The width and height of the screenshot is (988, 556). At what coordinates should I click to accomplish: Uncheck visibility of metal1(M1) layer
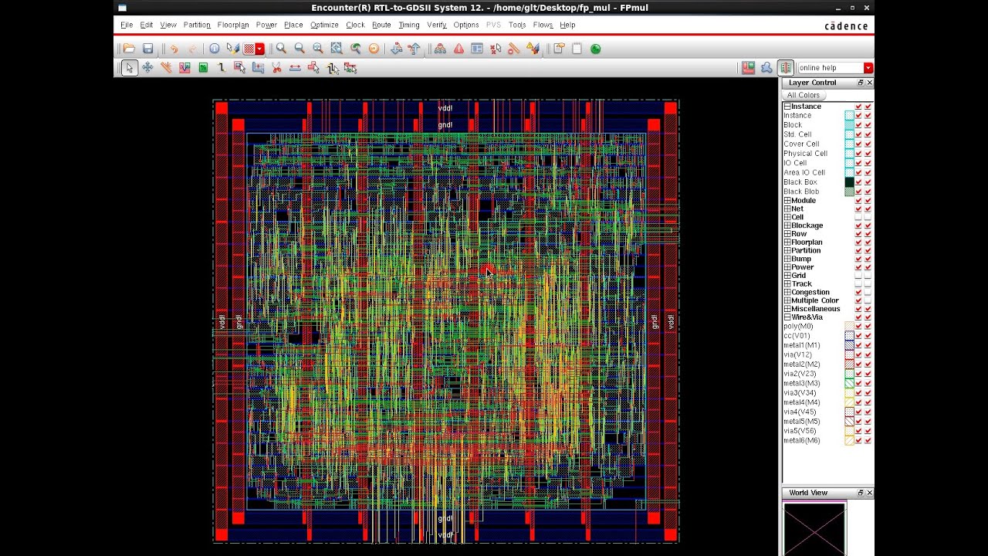pyautogui.click(x=858, y=345)
